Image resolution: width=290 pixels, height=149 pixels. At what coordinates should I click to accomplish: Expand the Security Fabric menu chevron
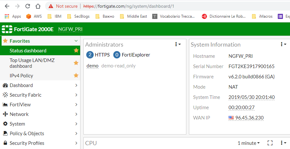(x=76, y=95)
